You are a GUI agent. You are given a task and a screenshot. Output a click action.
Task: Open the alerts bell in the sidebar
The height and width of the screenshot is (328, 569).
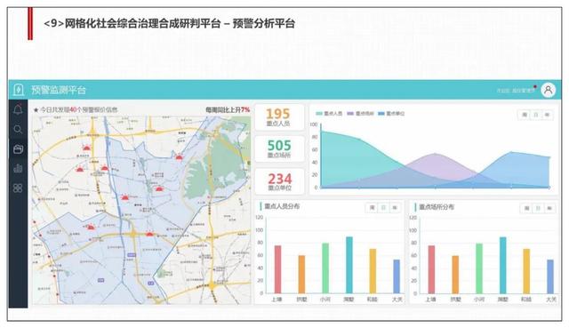(x=18, y=109)
